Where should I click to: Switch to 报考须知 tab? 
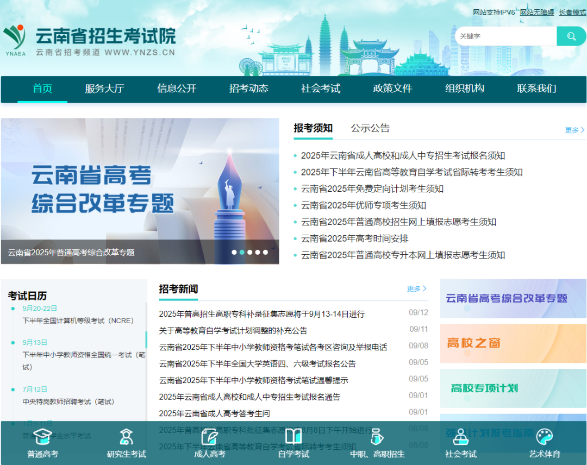coord(313,128)
